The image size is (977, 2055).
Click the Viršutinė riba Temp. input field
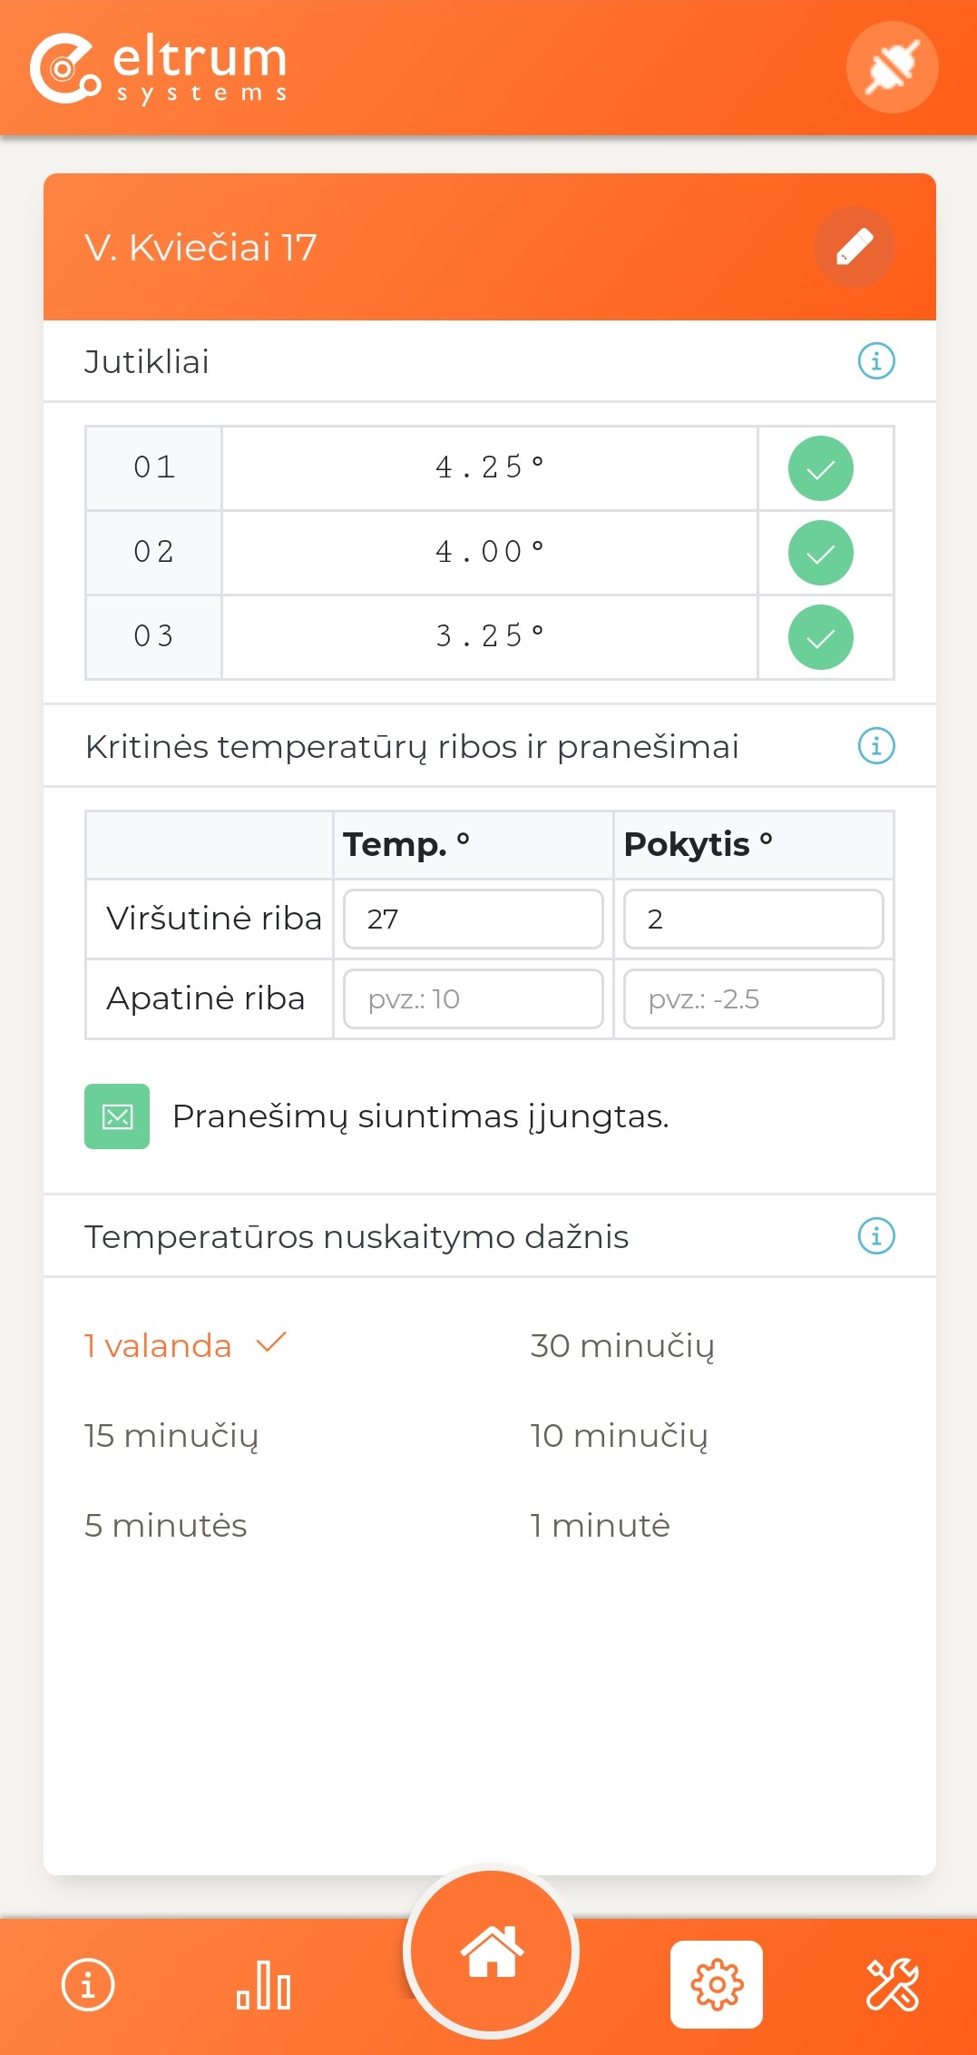click(x=473, y=919)
